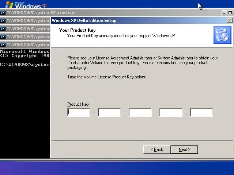Click the C:\WINDOWS\system prompt line in cmd
Image resolution: width=234 pixels, height=175 pixels.
25,65
